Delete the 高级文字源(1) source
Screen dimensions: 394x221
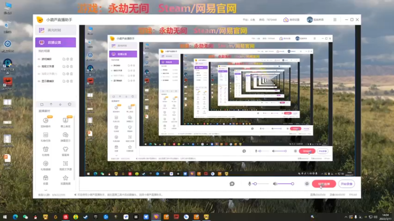pos(71,74)
